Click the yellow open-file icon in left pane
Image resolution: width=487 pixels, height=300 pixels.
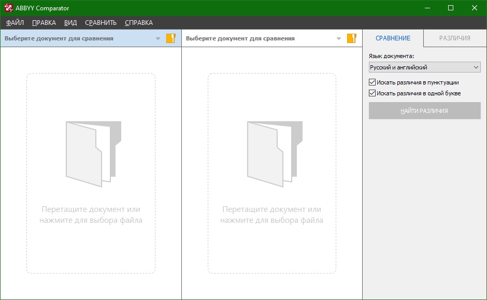coord(171,38)
